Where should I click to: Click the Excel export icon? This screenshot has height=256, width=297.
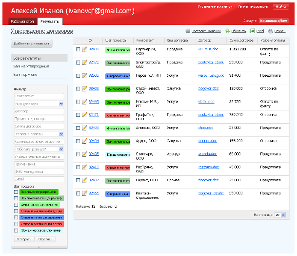click(x=253, y=31)
